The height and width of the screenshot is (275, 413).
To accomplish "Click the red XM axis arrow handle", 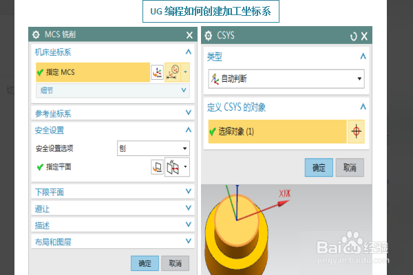I will click(x=284, y=203).
